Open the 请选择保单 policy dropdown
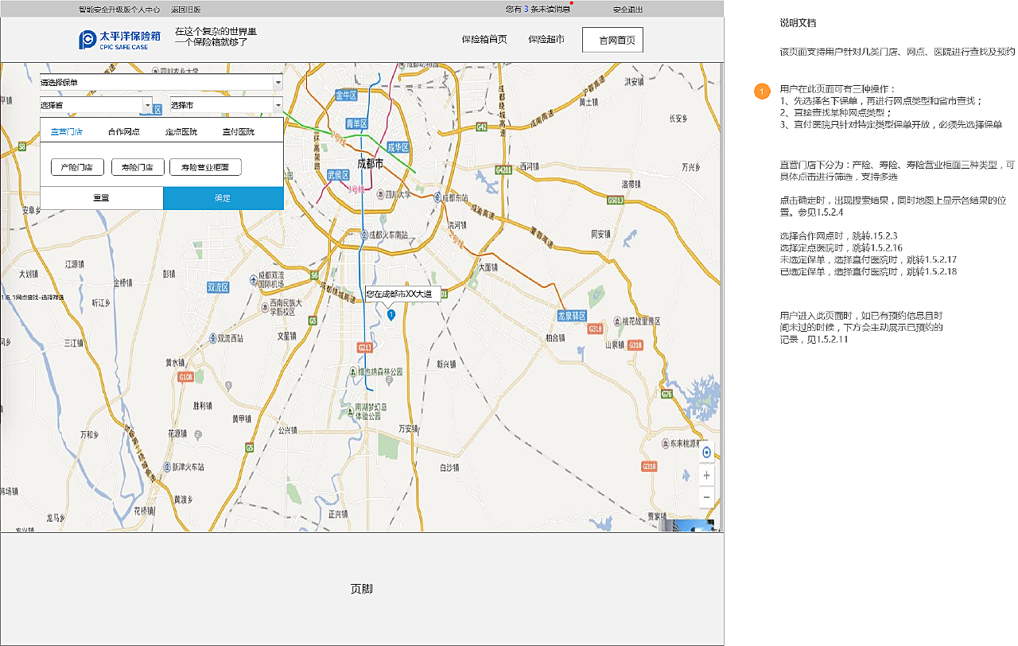1018x646 pixels. tap(161, 82)
